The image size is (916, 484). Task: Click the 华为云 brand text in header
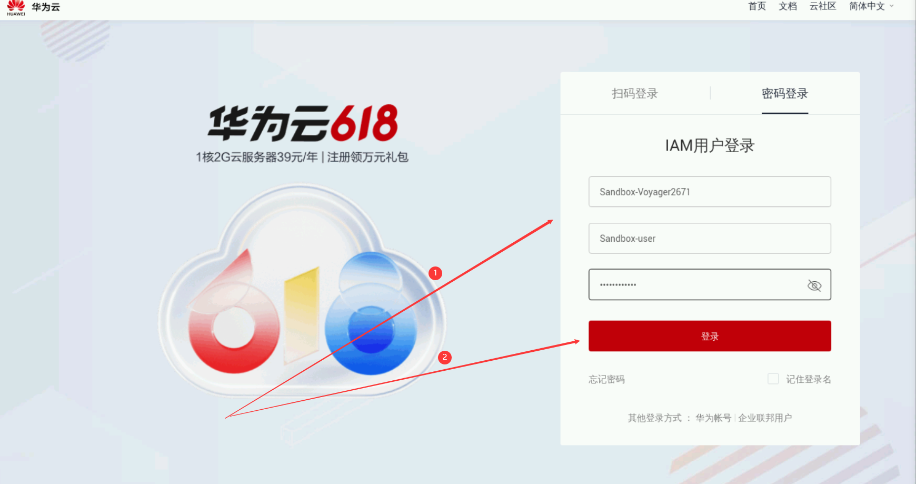point(46,7)
